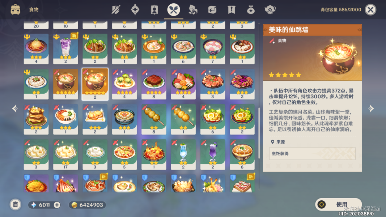
Task: Click the 使用 button
Action: 338,204
